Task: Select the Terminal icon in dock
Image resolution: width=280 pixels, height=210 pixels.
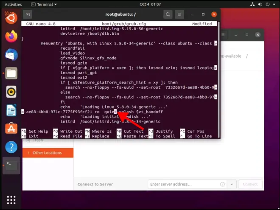Action: point(11,165)
